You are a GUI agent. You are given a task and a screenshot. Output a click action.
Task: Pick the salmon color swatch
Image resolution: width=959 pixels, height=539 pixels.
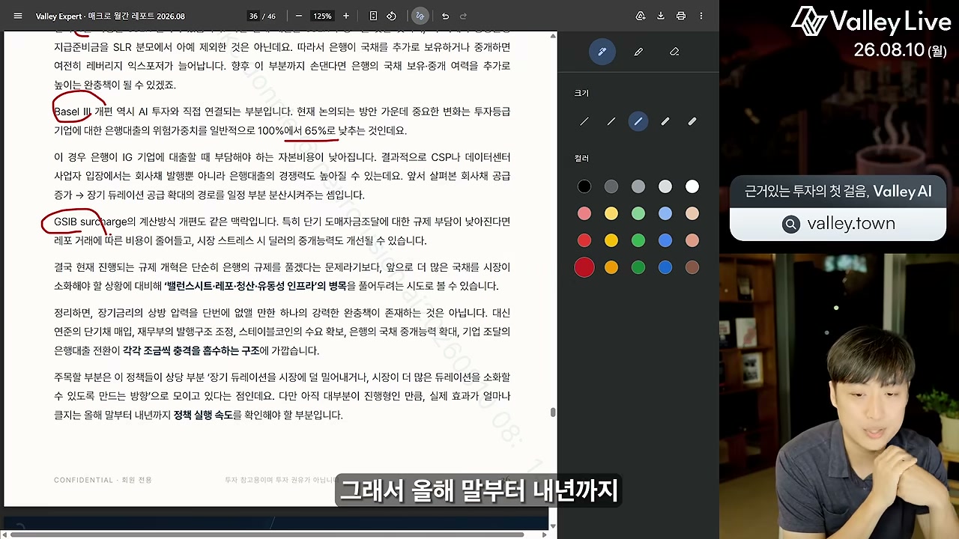click(692, 240)
